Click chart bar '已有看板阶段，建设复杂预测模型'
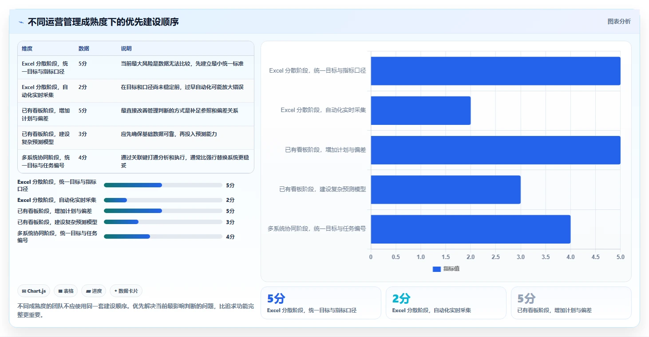 pyautogui.click(x=446, y=190)
